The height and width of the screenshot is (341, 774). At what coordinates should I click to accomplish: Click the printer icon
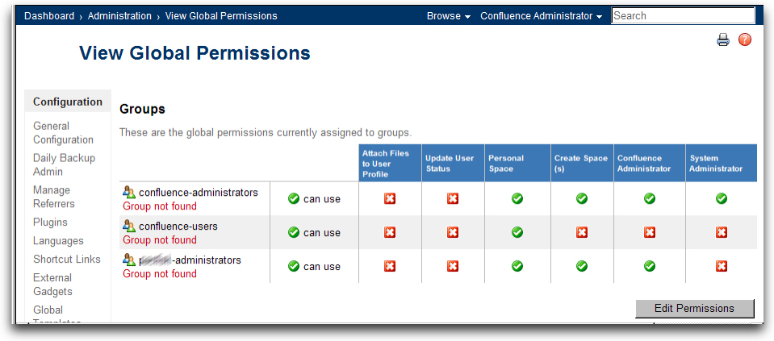[x=723, y=40]
